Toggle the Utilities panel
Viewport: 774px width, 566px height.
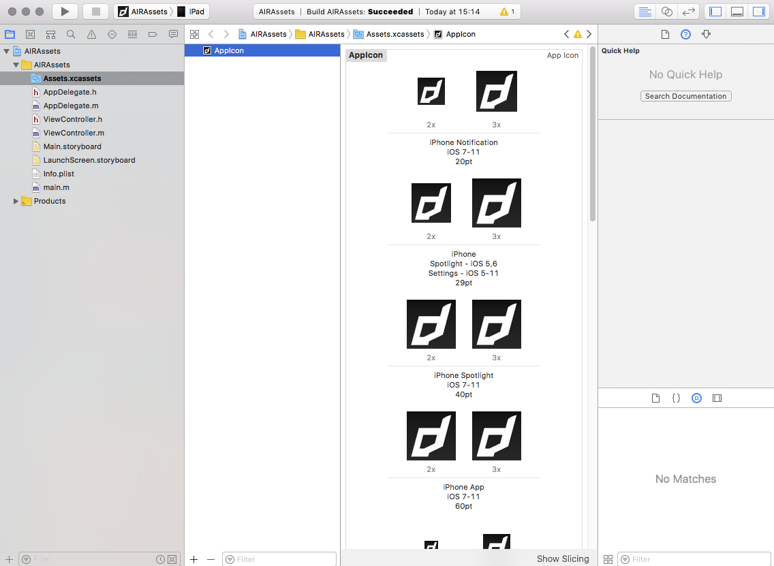pos(759,12)
